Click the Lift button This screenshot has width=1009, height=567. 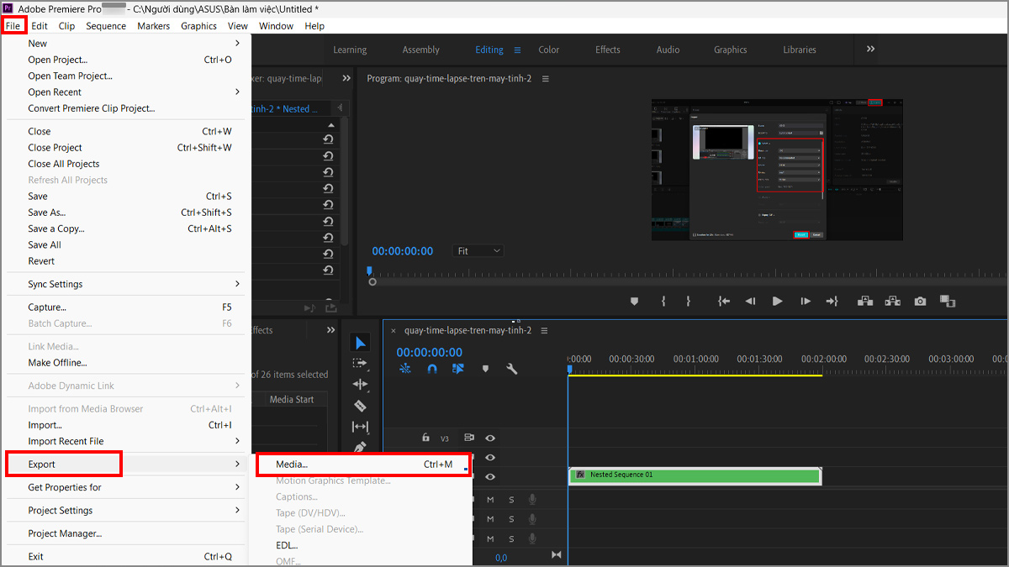(864, 301)
